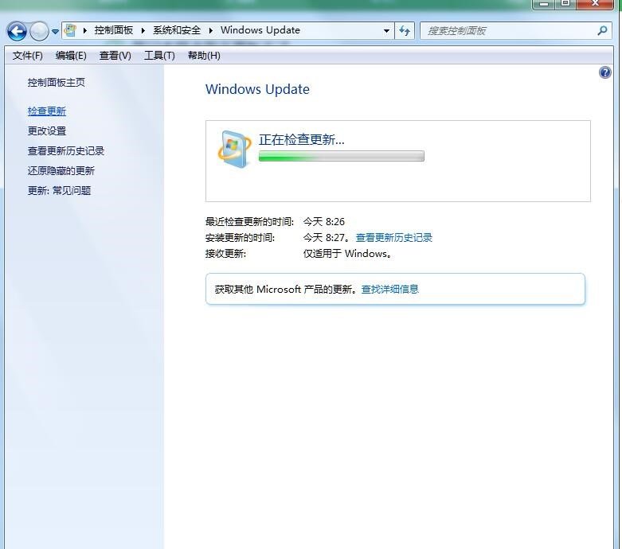Click 检查更新 in the left pane
This screenshot has width=622, height=549.
click(x=47, y=111)
